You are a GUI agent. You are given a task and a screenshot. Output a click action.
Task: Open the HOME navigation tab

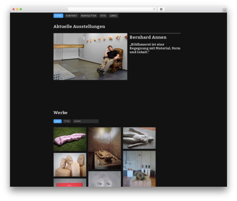pyautogui.click(x=58, y=16)
